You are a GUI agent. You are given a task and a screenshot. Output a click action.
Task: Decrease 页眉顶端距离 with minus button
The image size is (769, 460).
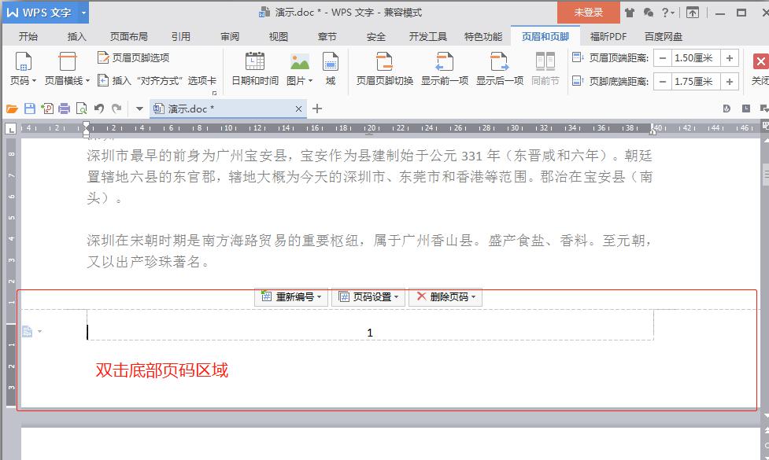663,58
